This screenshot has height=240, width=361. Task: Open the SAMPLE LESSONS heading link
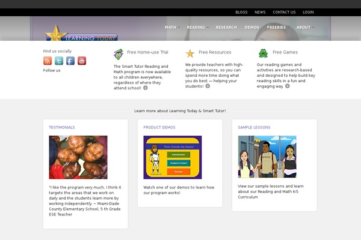(x=254, y=127)
